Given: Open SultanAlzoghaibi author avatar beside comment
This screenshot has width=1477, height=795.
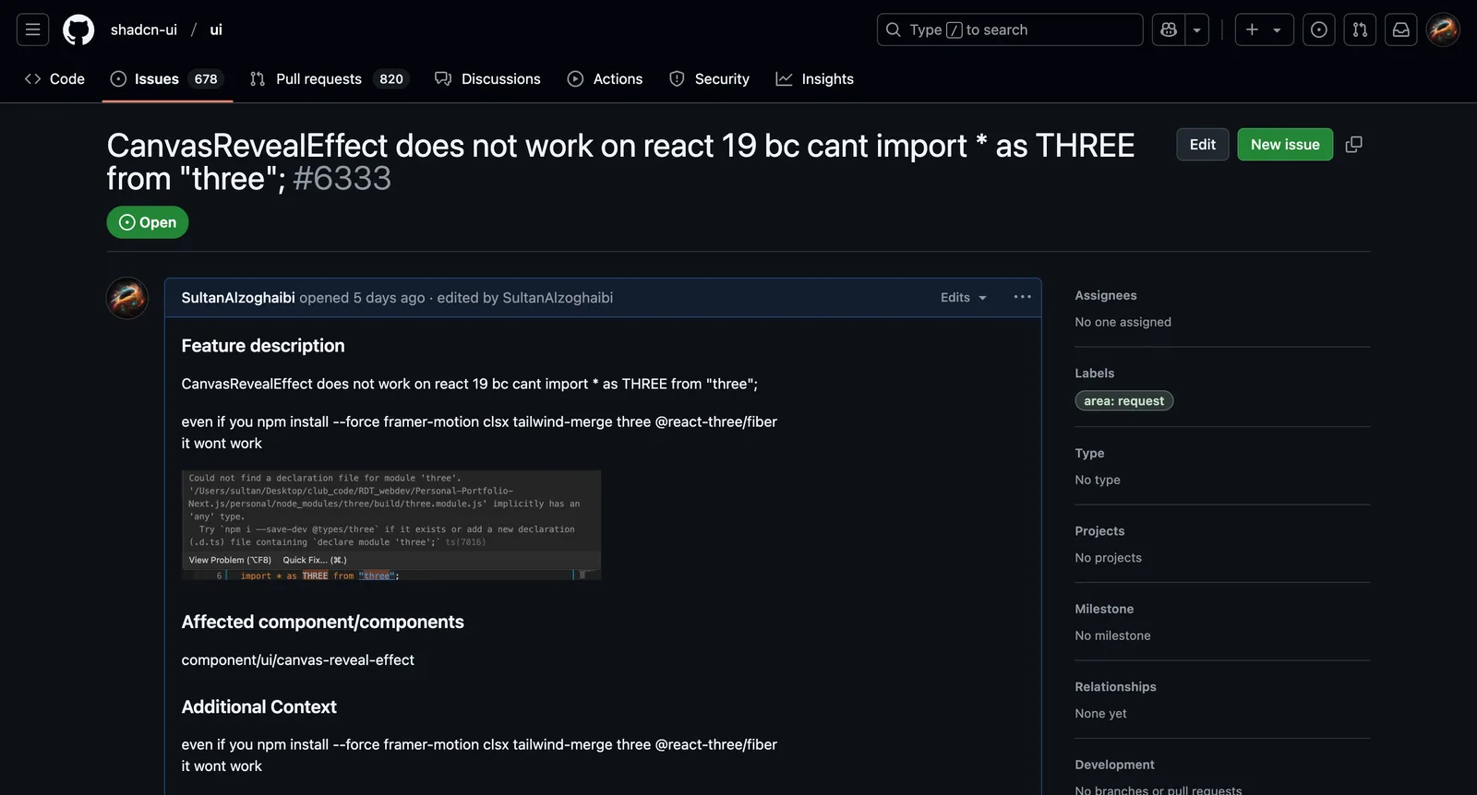Looking at the screenshot, I should click(x=127, y=298).
